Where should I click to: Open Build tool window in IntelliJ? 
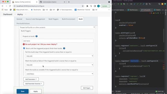[118, 91]
